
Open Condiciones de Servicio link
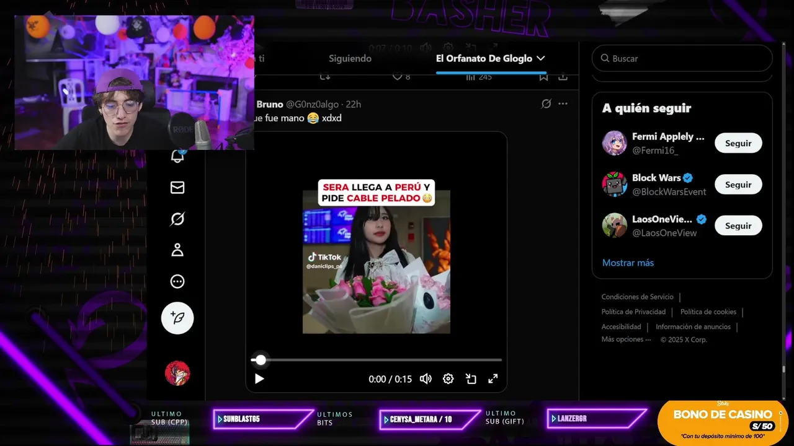click(x=637, y=297)
